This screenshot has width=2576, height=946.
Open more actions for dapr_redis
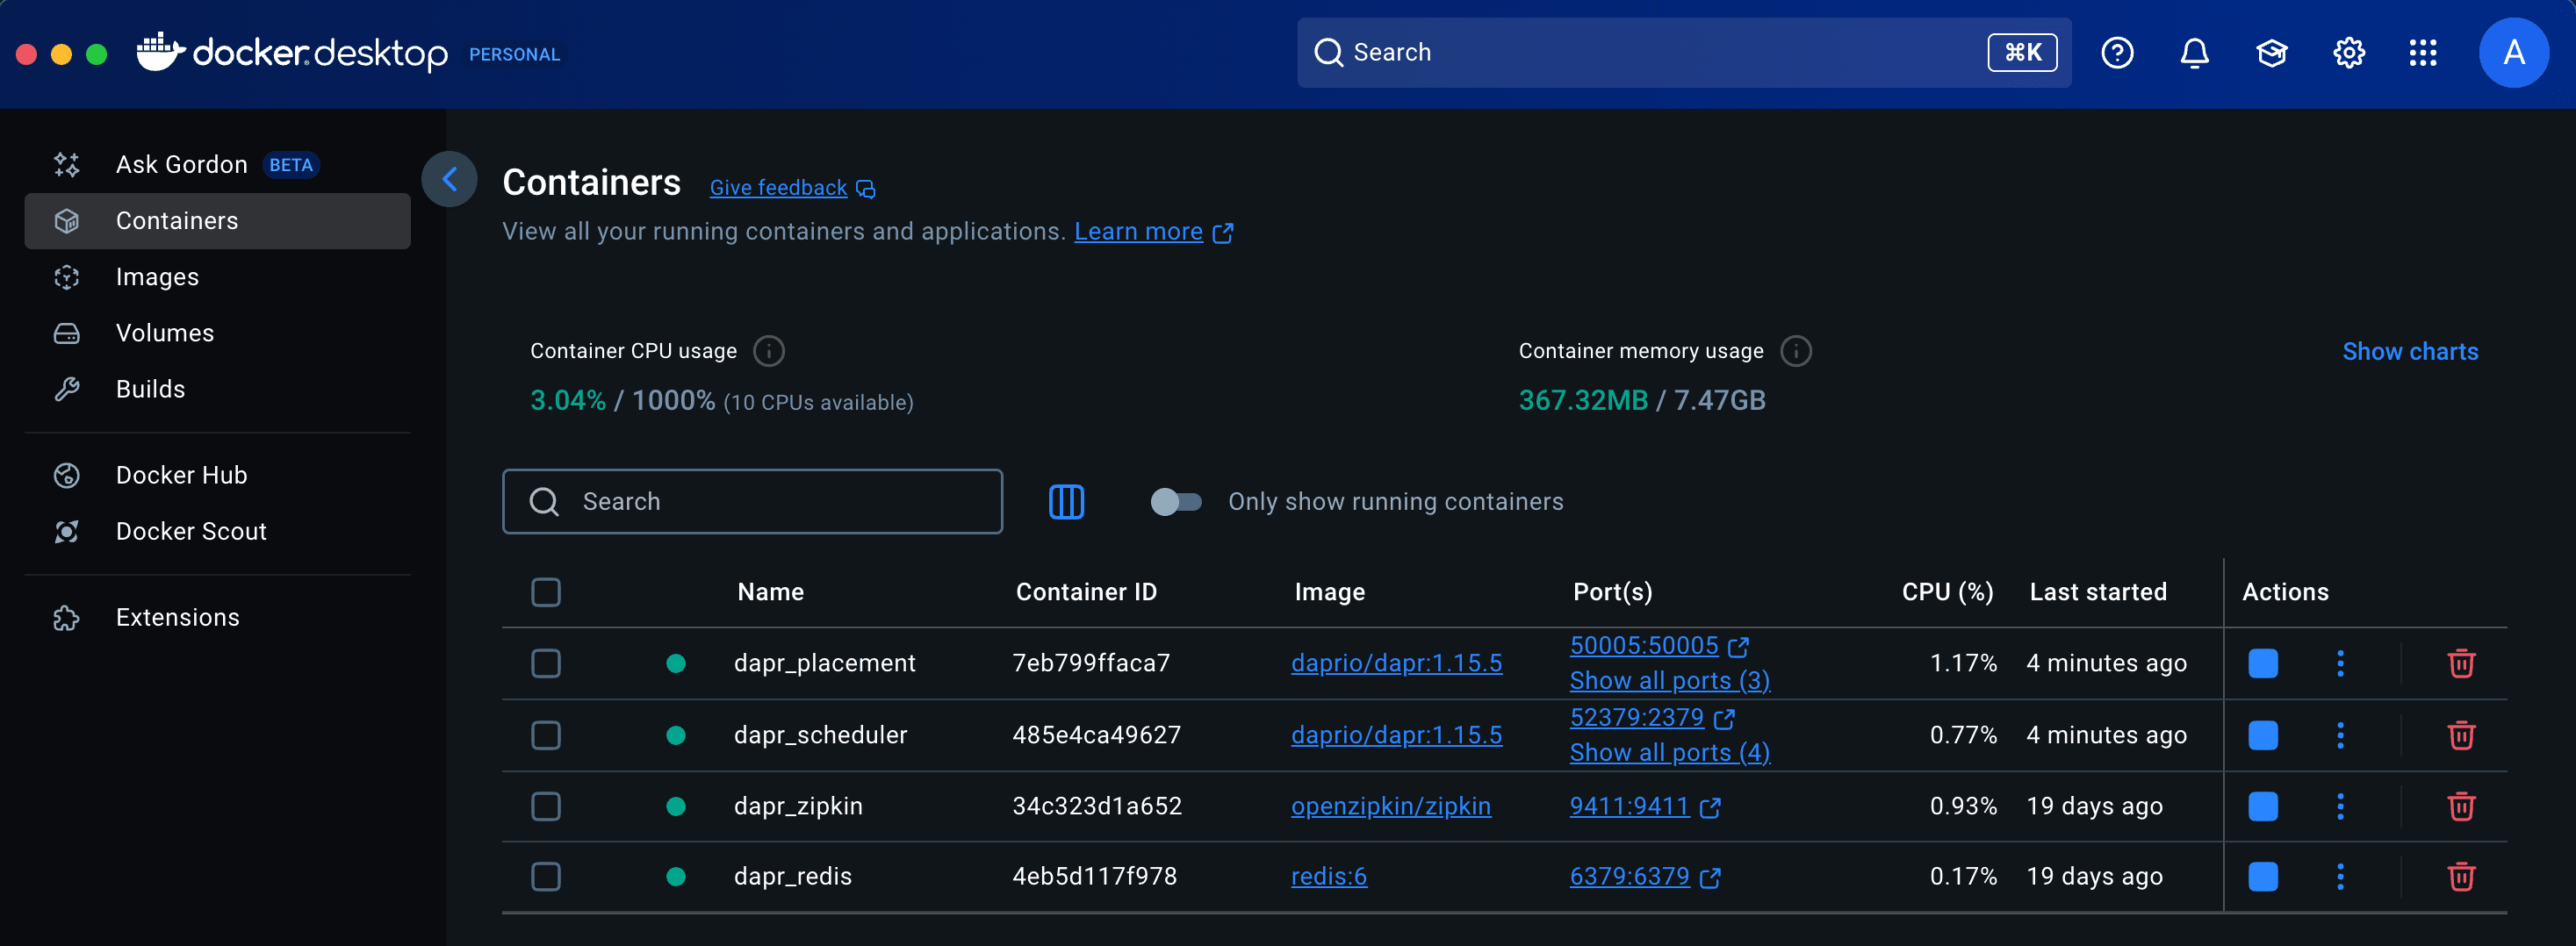tap(2340, 877)
